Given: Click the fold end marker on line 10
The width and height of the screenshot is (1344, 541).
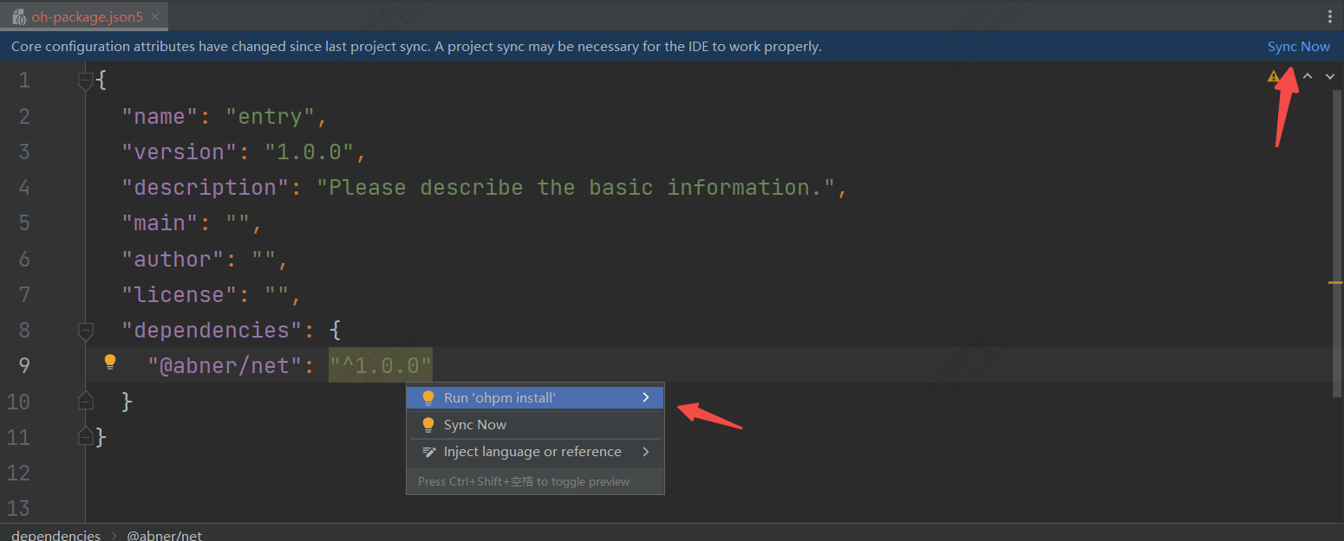Looking at the screenshot, I should coord(85,401).
